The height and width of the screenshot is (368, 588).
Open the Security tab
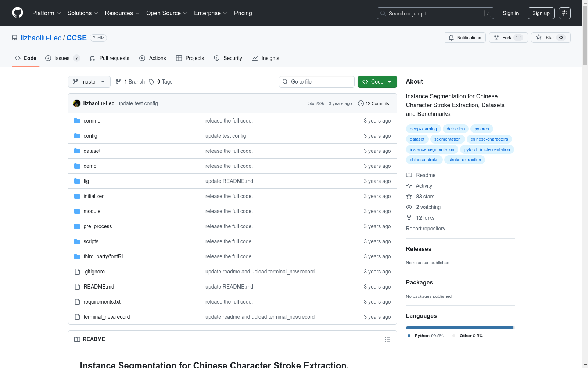coord(228,58)
